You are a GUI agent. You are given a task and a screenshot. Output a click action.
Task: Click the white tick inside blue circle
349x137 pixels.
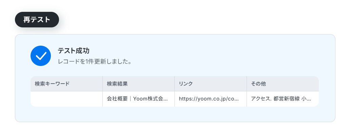tap(41, 56)
